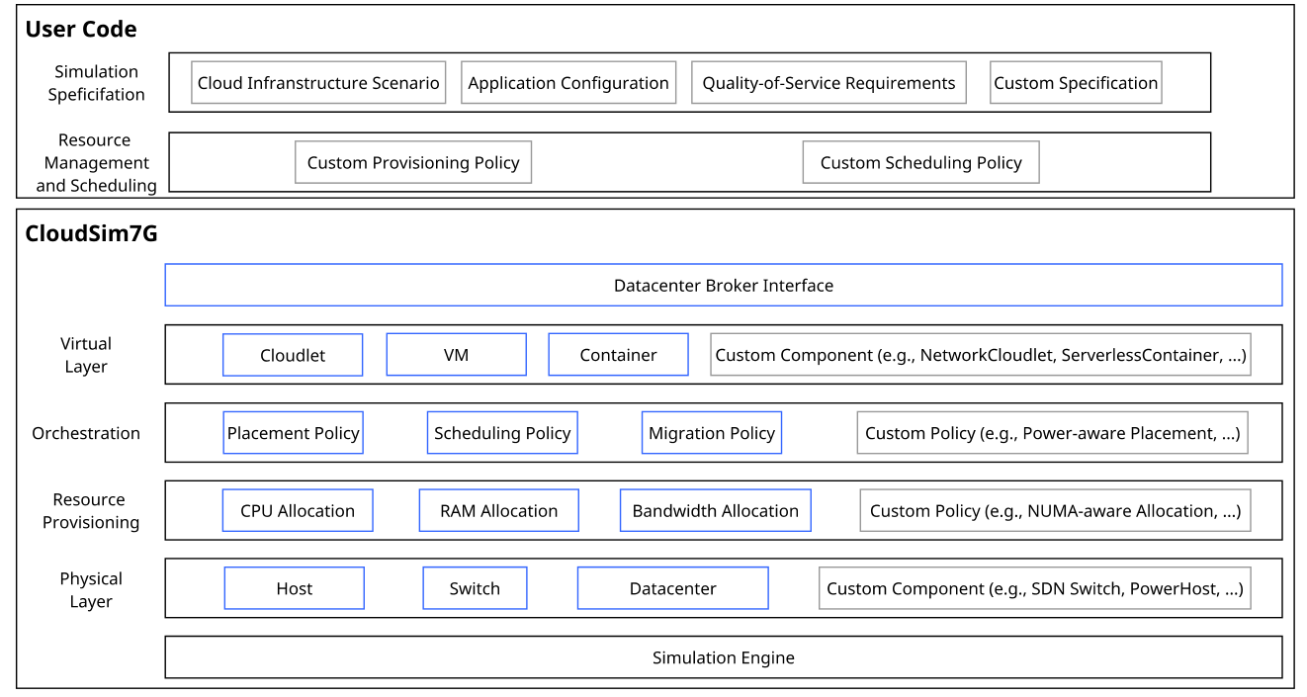Click the Switch box

(x=475, y=588)
